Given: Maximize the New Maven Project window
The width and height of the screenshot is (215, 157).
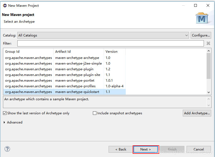Looking at the screenshot, I should (x=196, y=5).
